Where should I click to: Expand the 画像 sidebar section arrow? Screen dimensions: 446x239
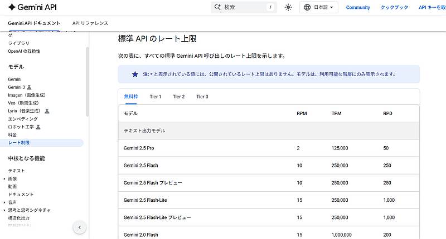pos(4,178)
